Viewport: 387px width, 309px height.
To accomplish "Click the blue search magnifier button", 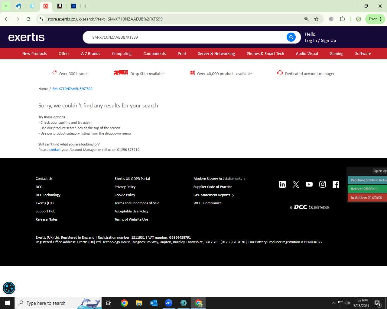I will tap(291, 37).
